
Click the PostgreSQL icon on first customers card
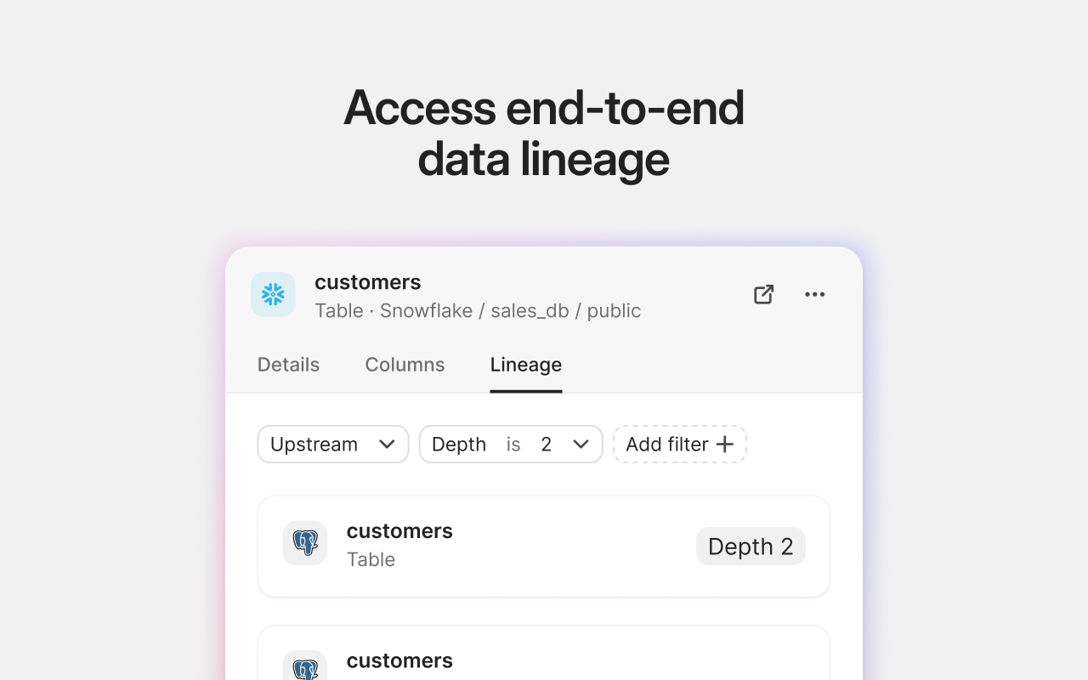(305, 542)
